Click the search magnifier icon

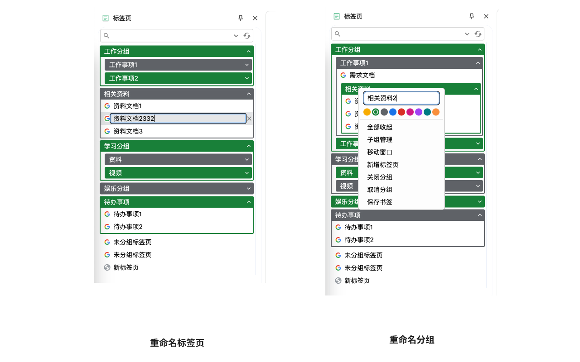(x=106, y=36)
